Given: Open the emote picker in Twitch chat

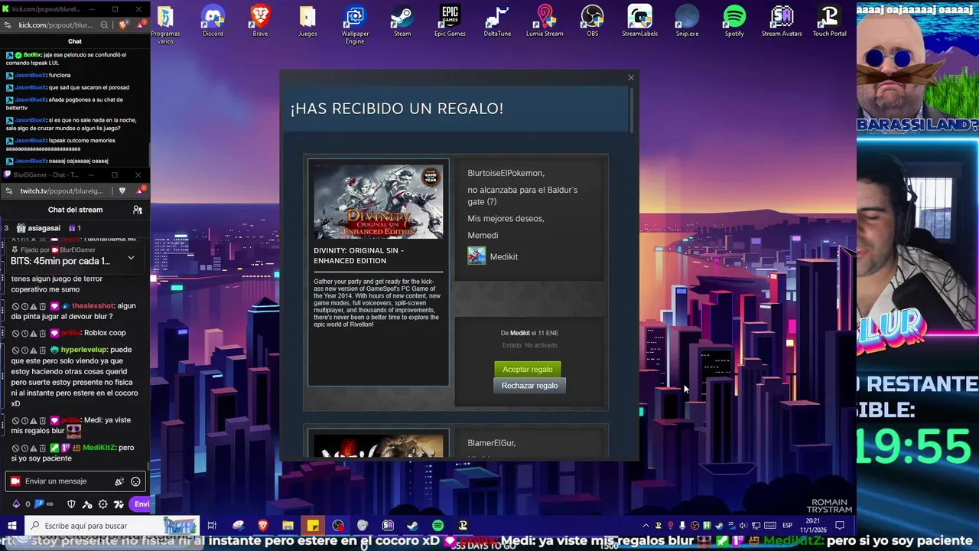Looking at the screenshot, I should (135, 481).
